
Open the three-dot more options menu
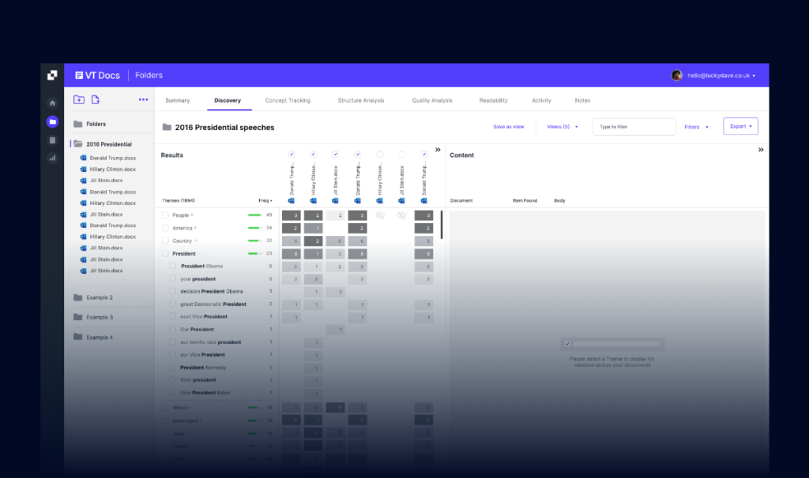143,99
